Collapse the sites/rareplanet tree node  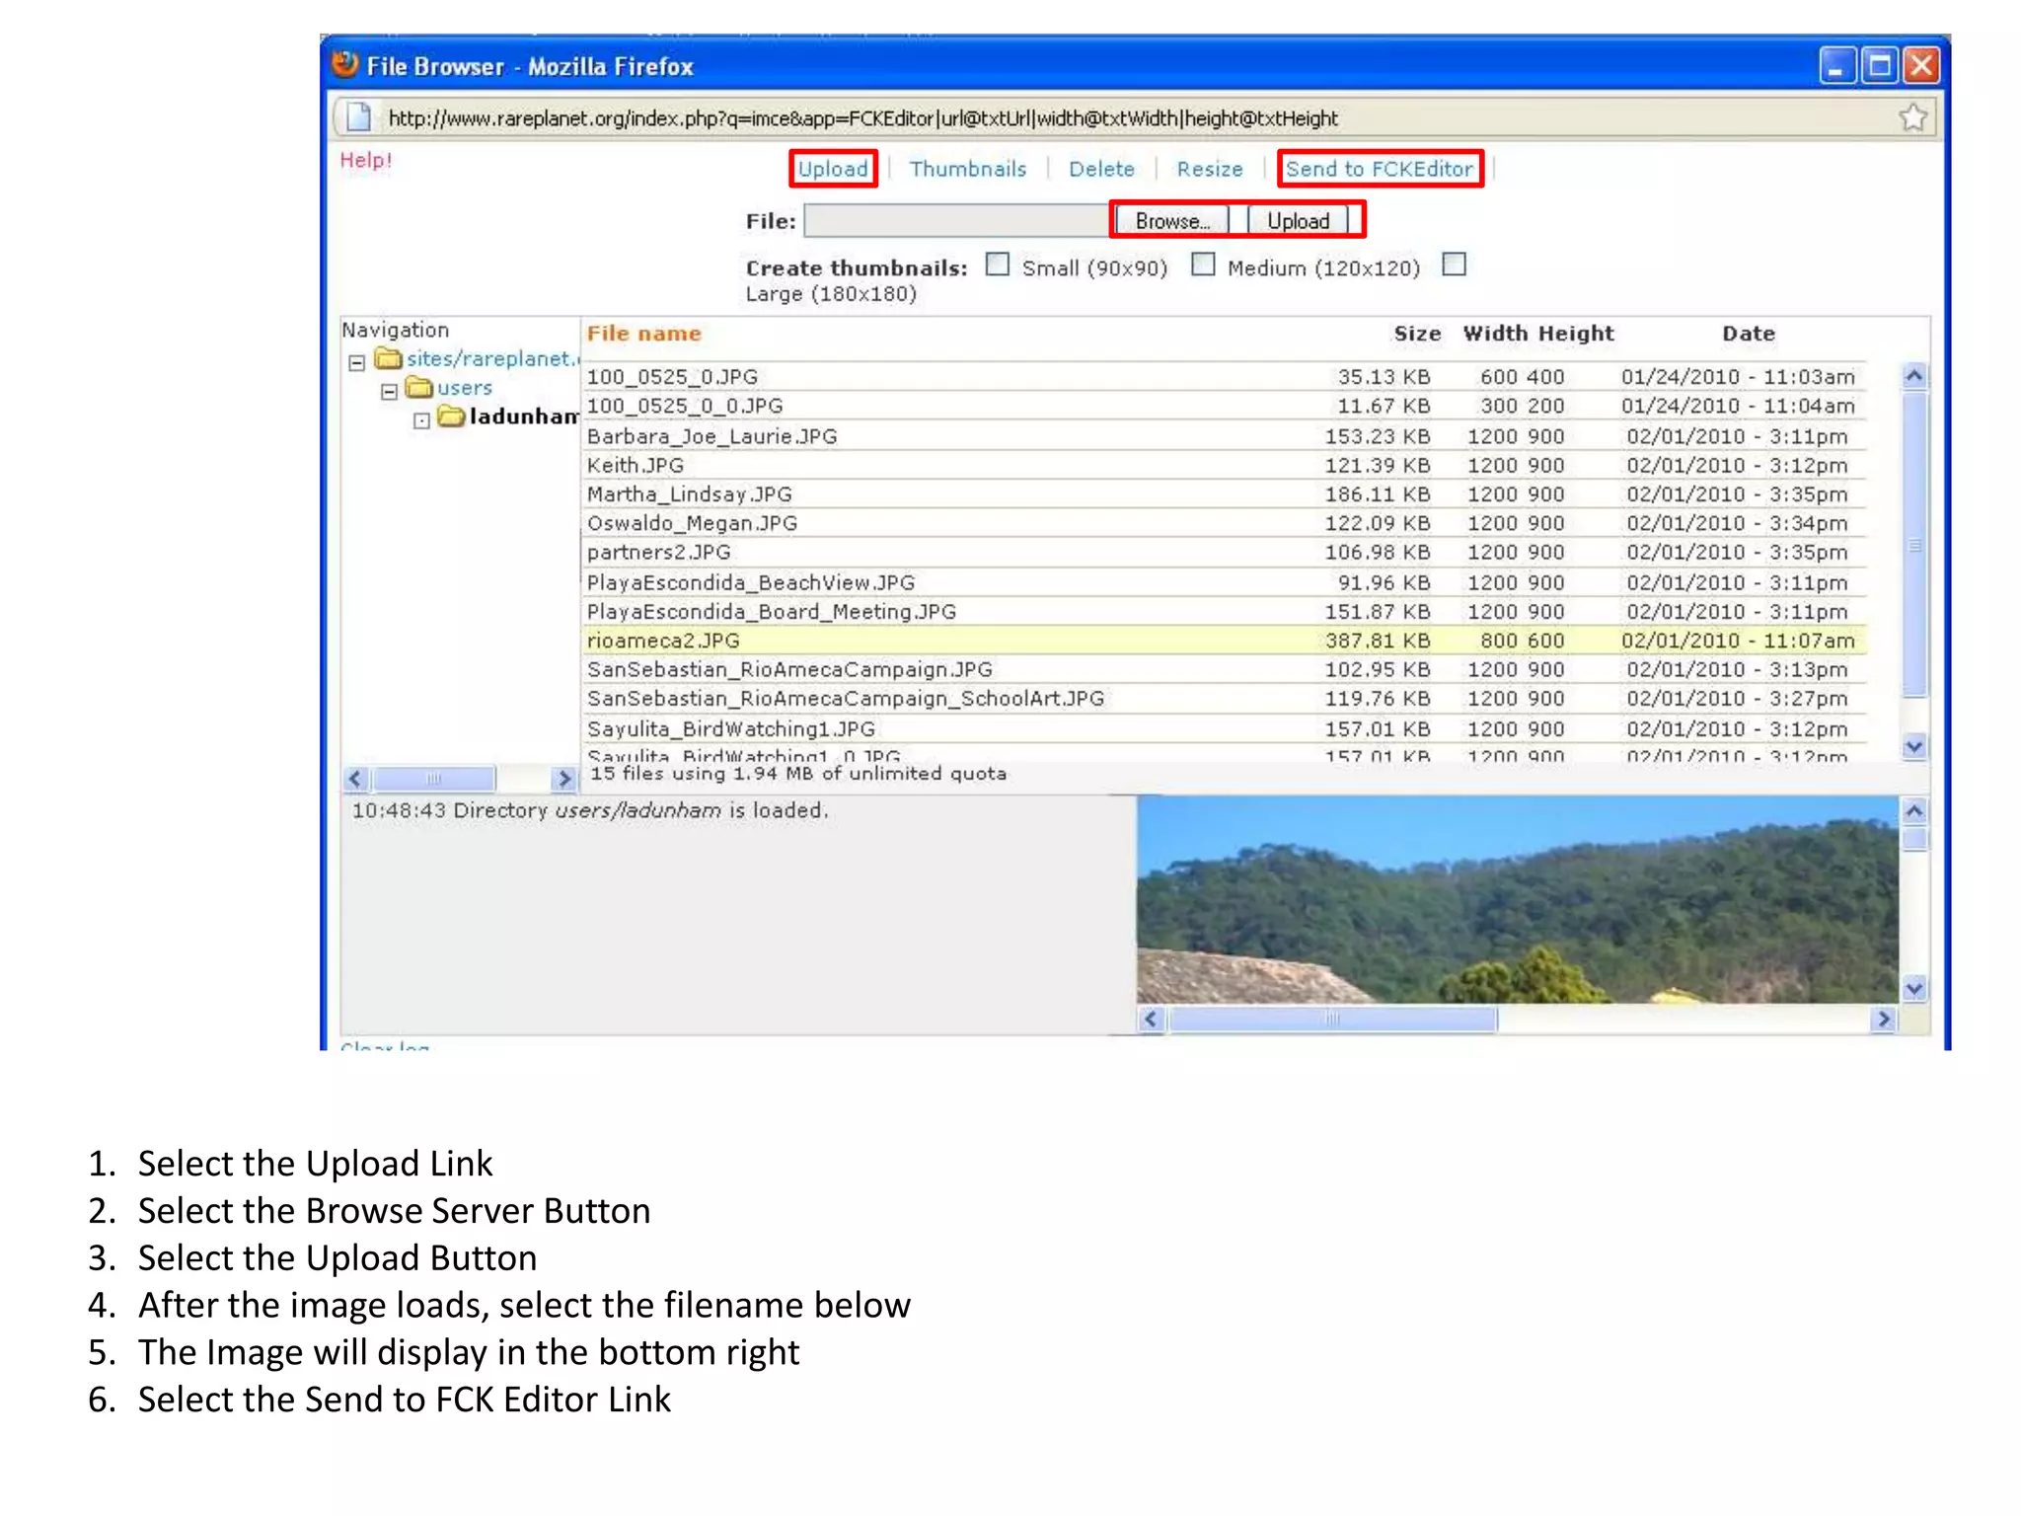coord(357,363)
